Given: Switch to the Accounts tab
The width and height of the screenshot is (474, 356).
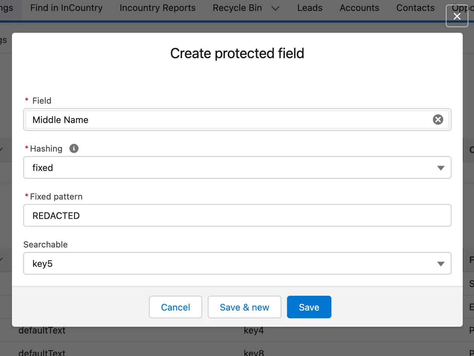Looking at the screenshot, I should 359,8.
